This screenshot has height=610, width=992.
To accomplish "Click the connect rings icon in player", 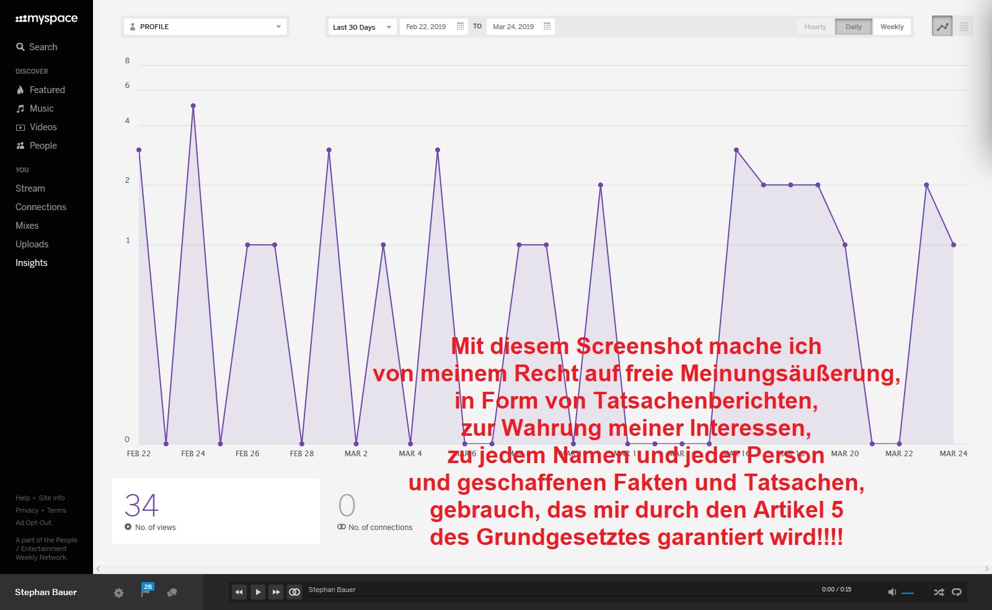I will point(294,592).
